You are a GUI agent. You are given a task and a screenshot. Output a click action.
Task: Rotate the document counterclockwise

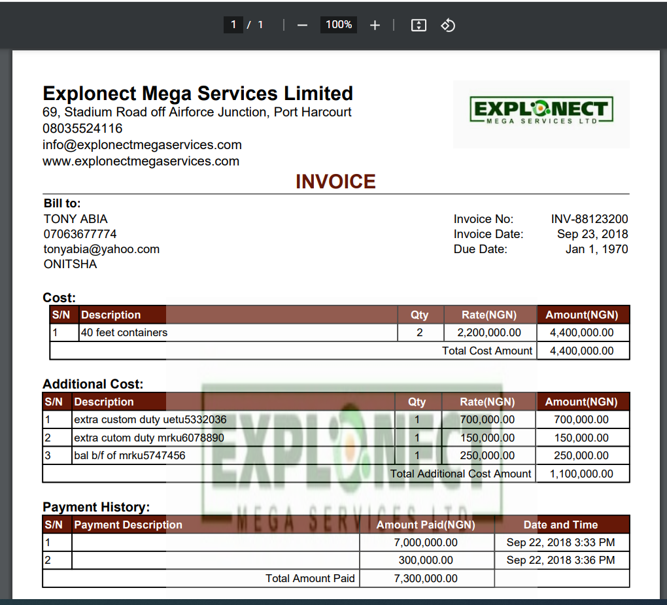coord(448,25)
